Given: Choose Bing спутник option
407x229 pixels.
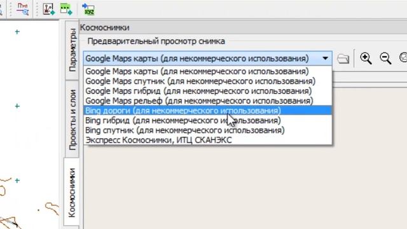Looking at the screenshot, I should pyautogui.click(x=208, y=130).
